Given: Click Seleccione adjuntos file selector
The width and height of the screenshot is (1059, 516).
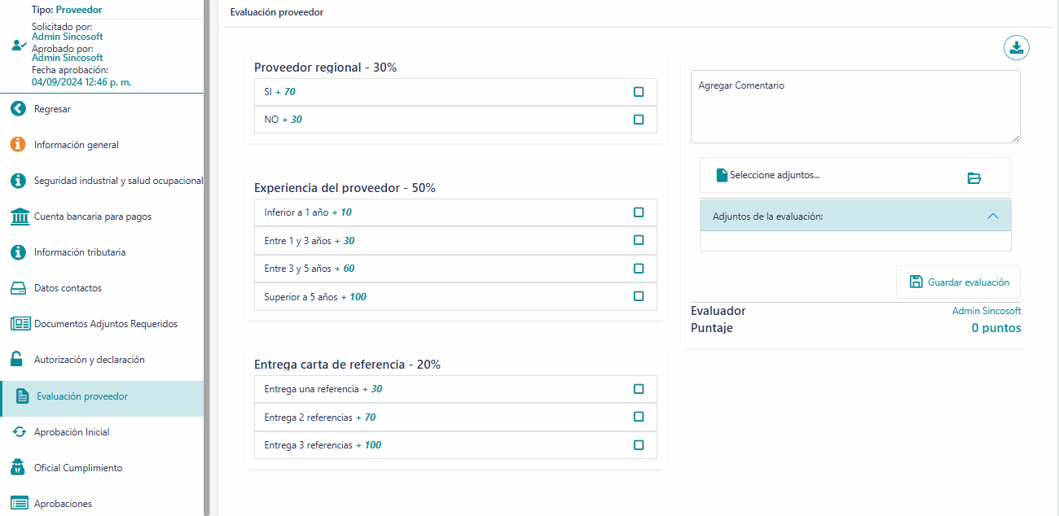Looking at the screenshot, I should pyautogui.click(x=855, y=175).
